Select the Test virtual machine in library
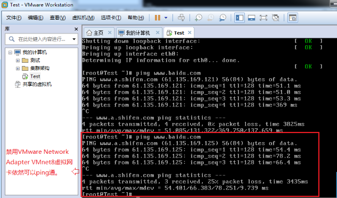This screenshot has width=337, height=198. click(x=35, y=76)
